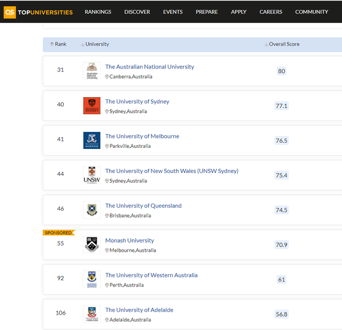Screen dimensions: 342x330
Task: Open the PREPARE menu
Action: tap(207, 12)
